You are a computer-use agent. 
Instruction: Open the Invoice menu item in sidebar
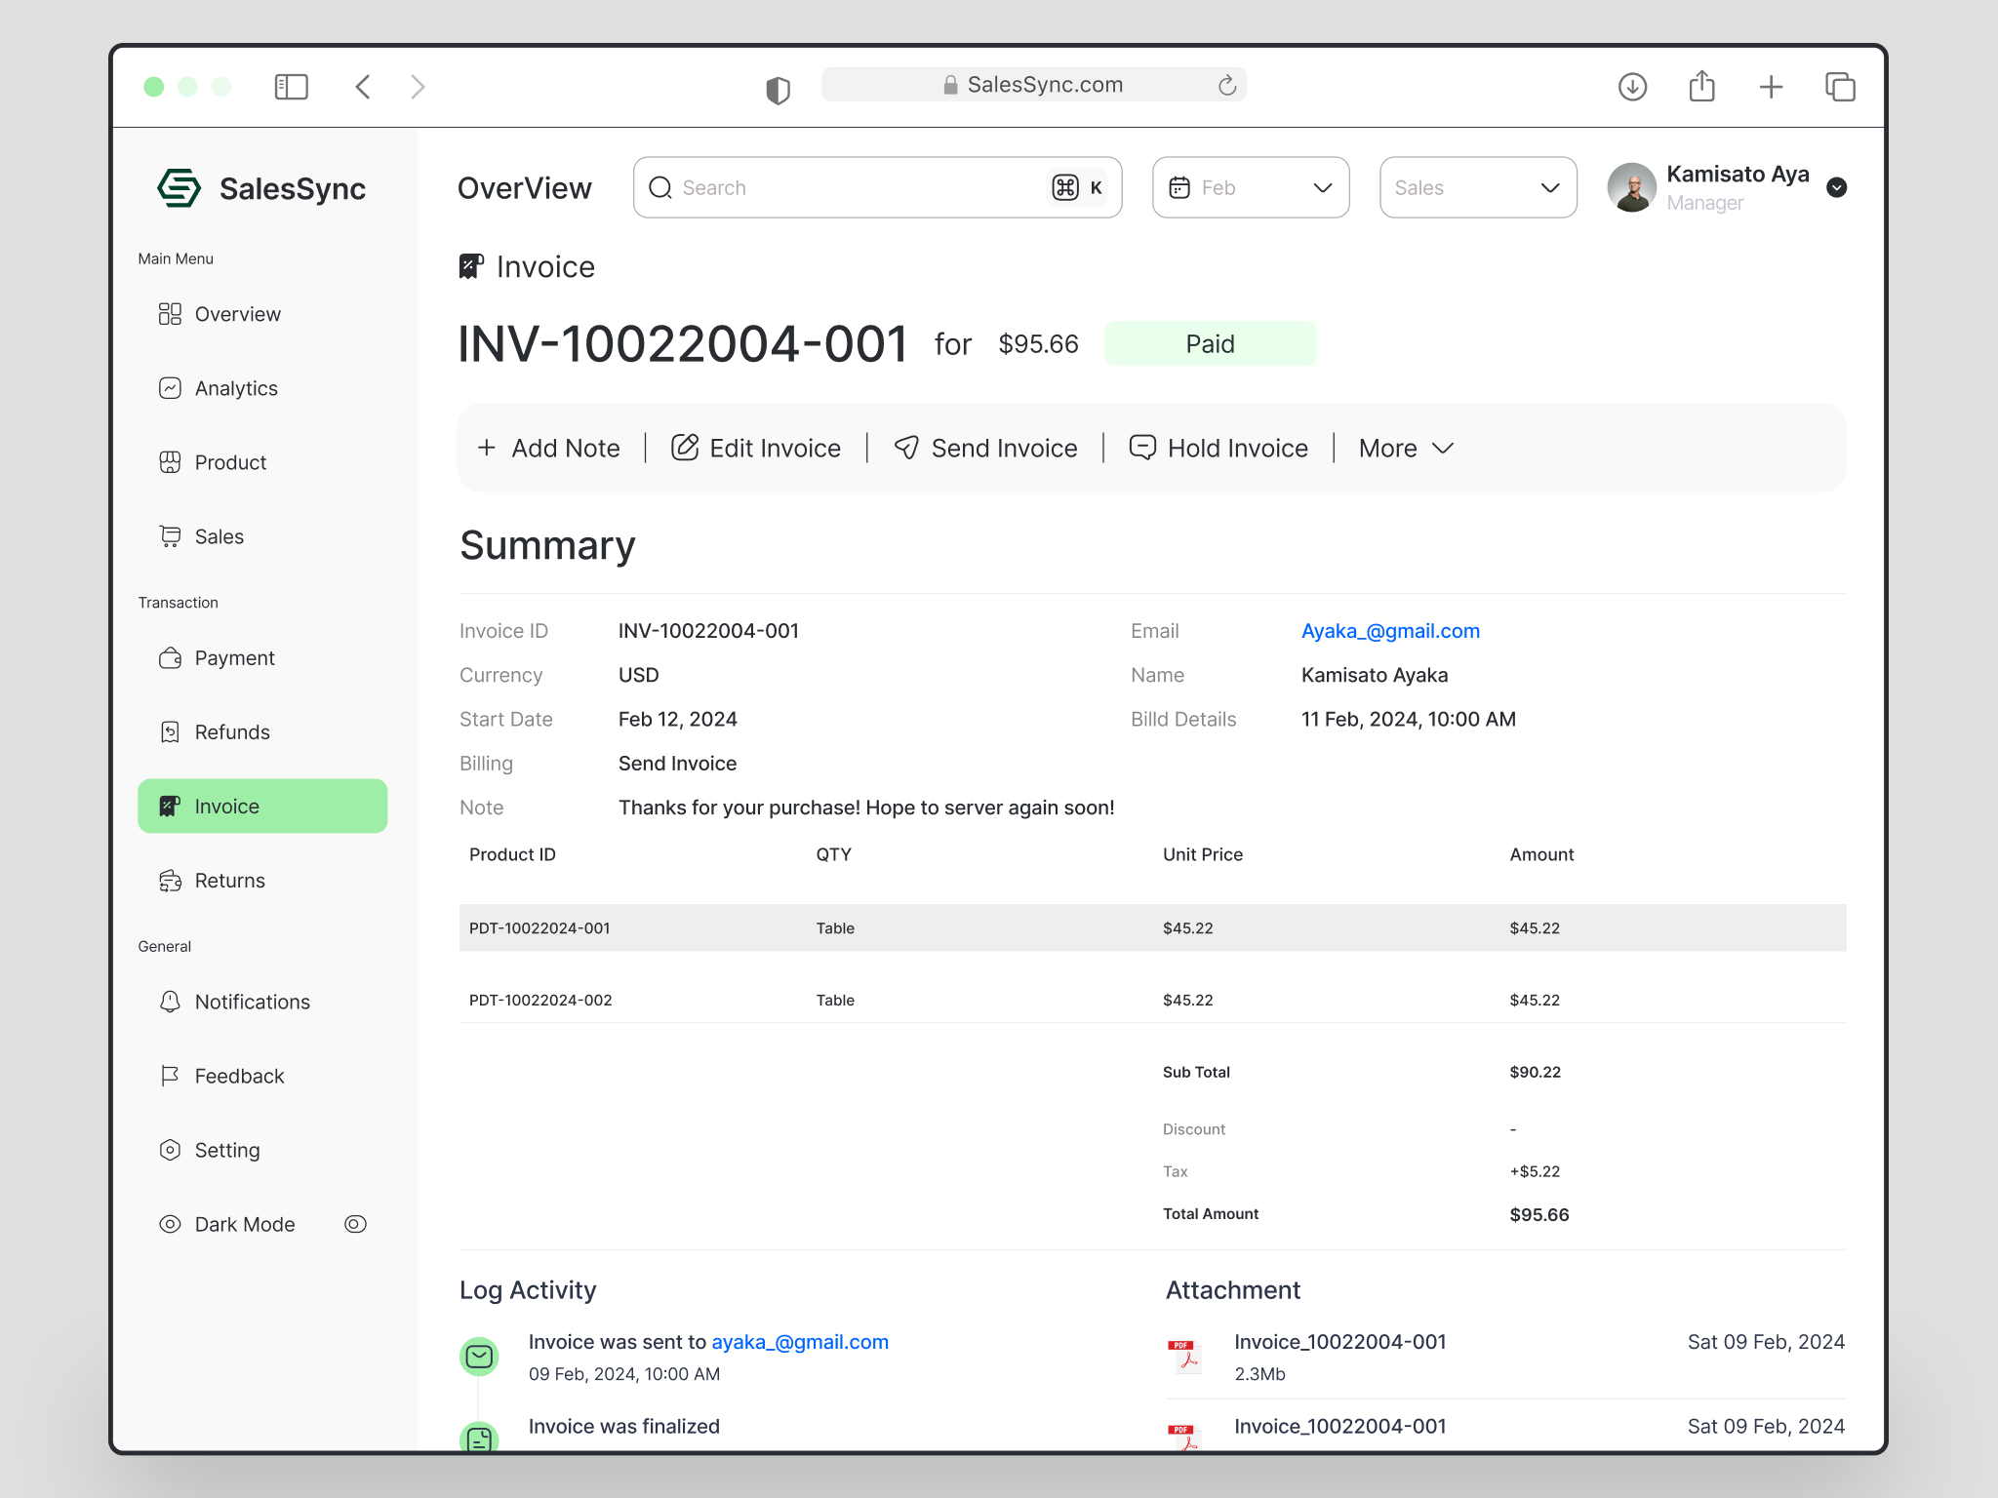[x=226, y=806]
